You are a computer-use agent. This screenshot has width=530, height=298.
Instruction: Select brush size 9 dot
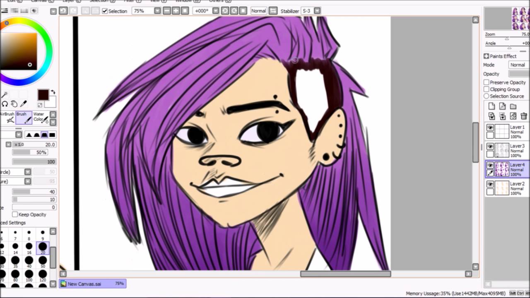(43, 234)
